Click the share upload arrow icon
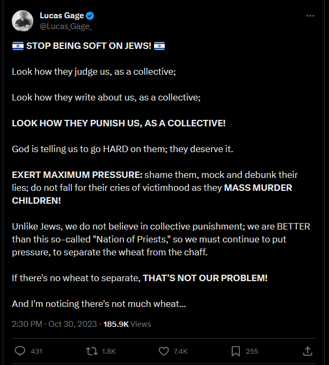329x365 pixels. (x=308, y=351)
